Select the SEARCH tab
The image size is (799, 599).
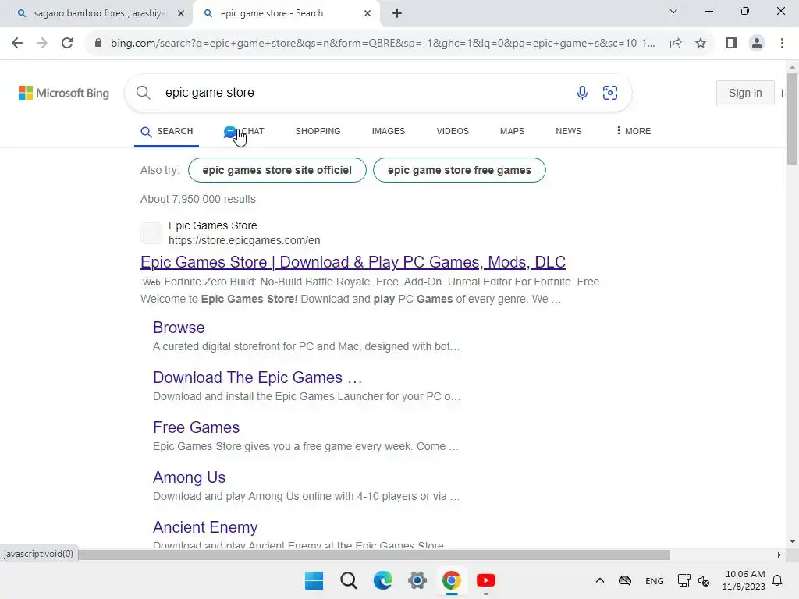(167, 131)
